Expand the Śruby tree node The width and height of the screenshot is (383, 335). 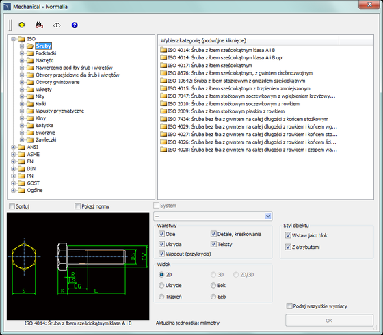22,46
